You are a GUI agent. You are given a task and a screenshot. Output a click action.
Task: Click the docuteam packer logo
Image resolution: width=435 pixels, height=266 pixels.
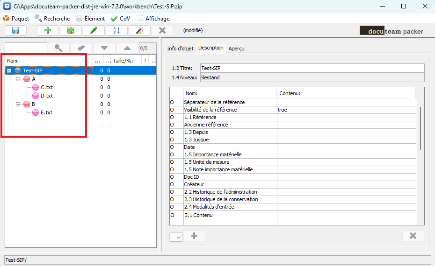(x=391, y=31)
